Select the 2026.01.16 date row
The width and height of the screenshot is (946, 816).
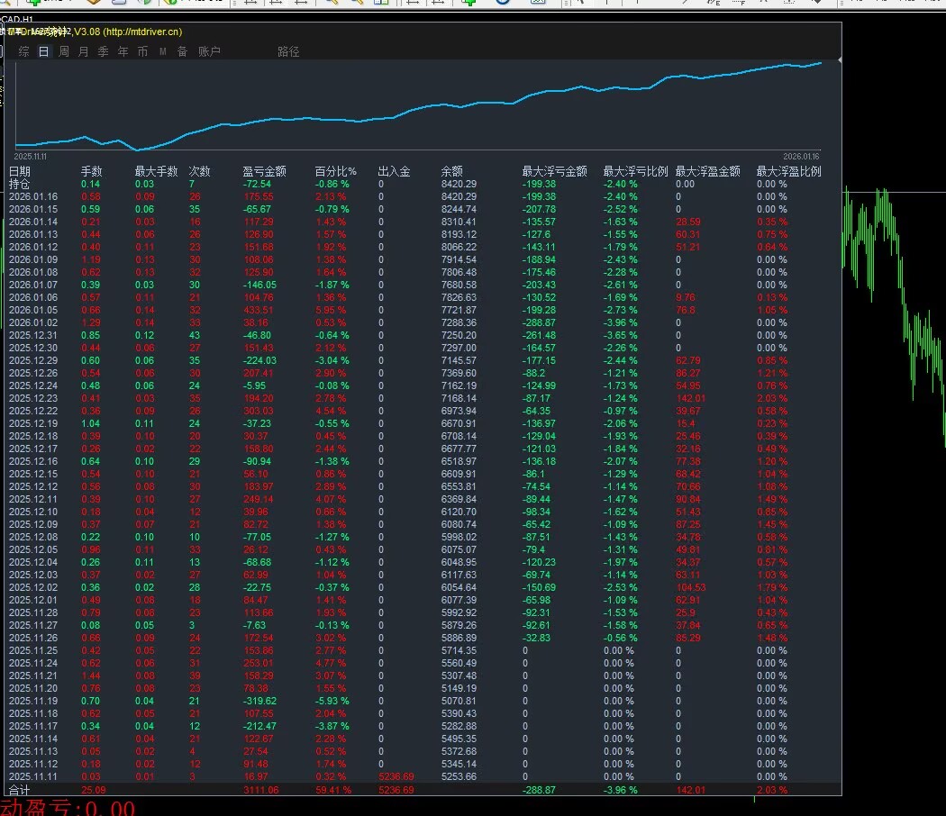click(33, 196)
